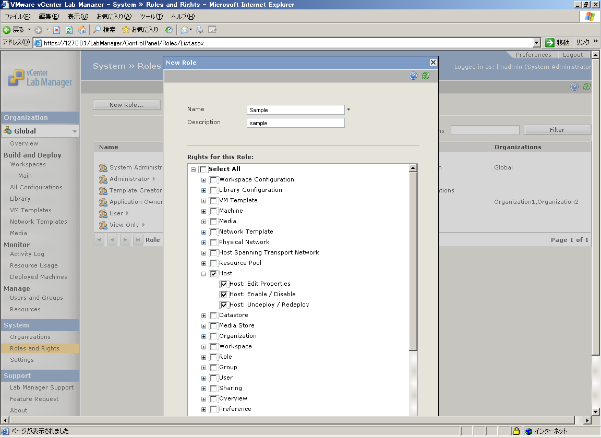Click the last page pager arrow
This screenshot has height=438, width=601.
(138, 240)
